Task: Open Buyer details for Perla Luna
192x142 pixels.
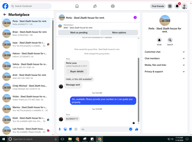Action: [77, 72]
